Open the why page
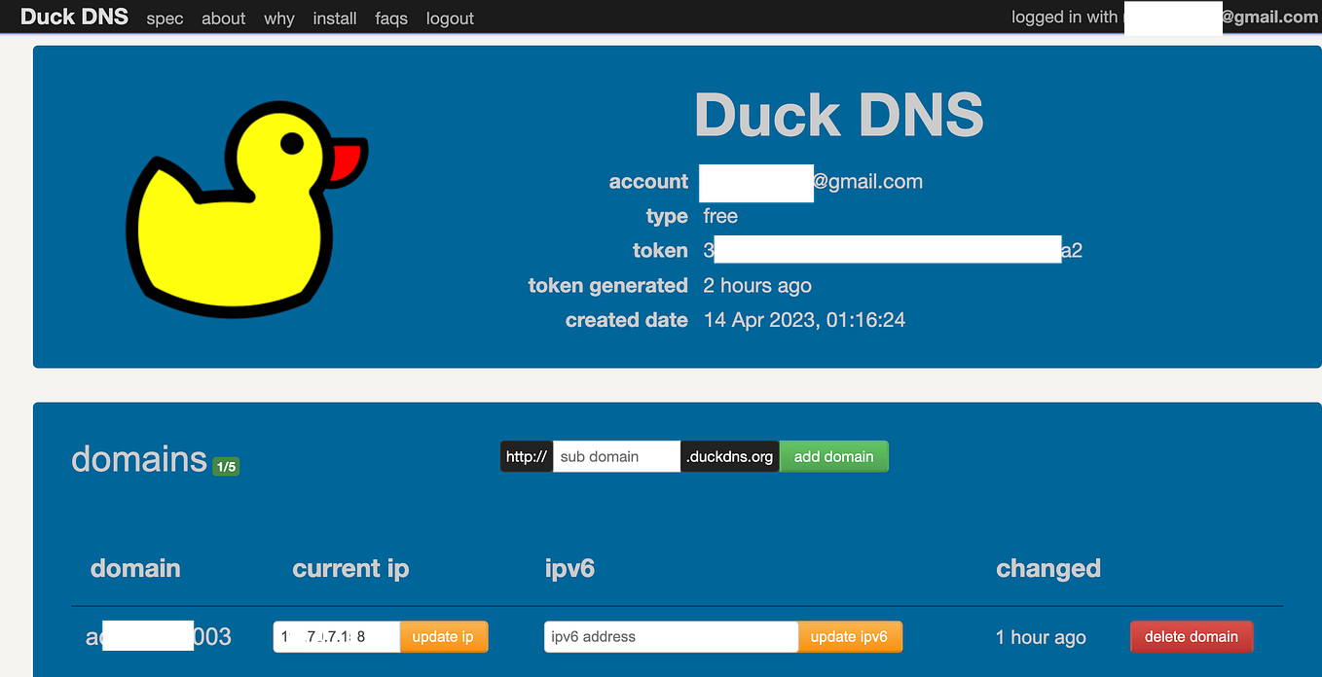 coord(279,18)
